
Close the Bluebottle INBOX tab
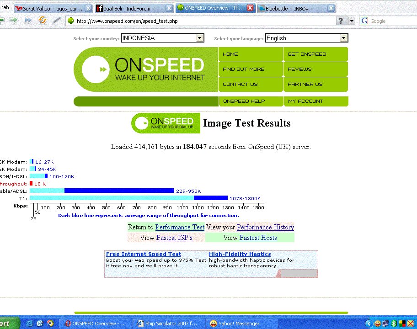click(331, 8)
